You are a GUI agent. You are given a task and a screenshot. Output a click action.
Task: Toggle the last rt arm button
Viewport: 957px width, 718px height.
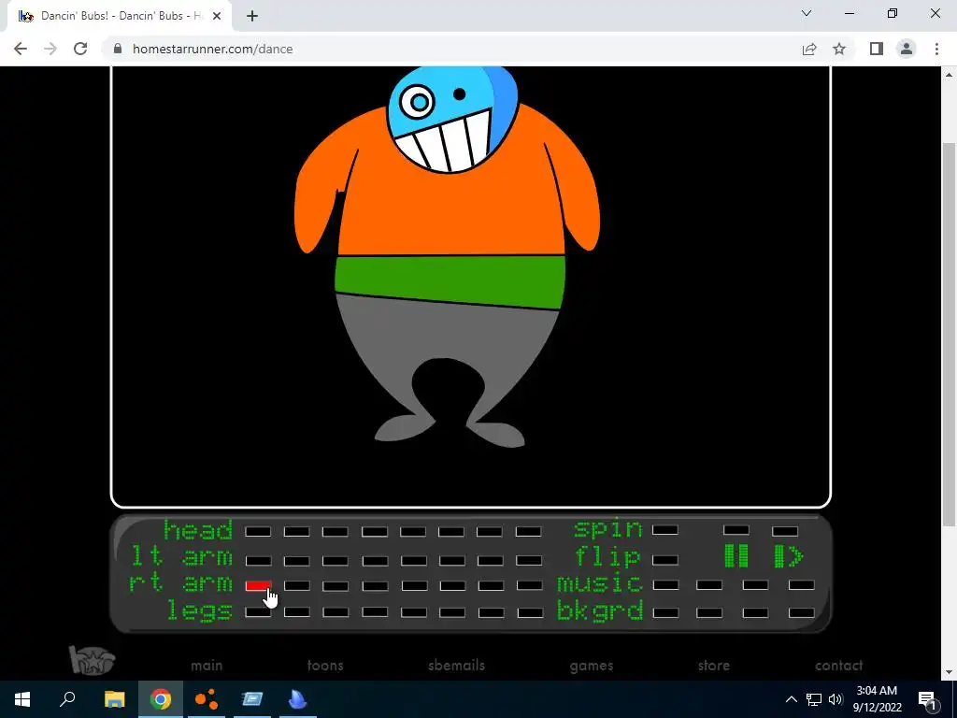[529, 585]
